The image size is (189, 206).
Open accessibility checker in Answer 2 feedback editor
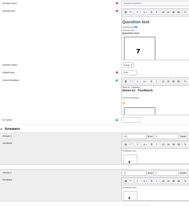126,181
